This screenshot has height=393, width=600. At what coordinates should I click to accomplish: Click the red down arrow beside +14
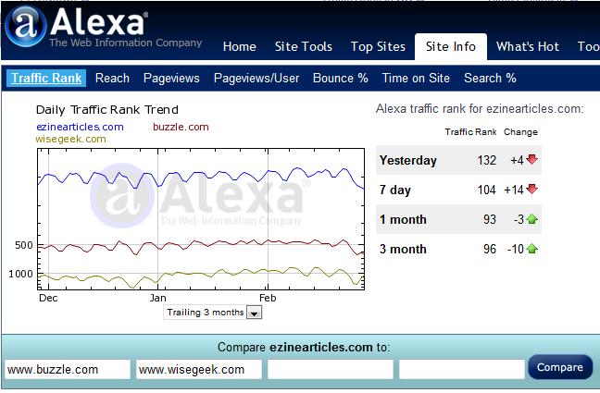point(531,189)
